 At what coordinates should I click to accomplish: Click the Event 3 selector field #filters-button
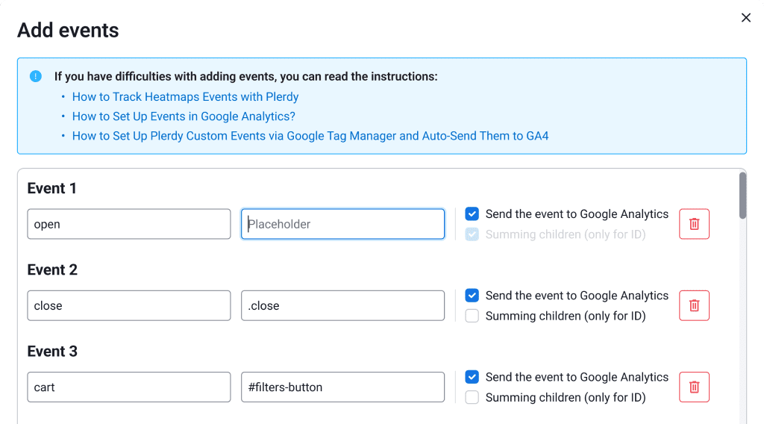[x=342, y=387]
